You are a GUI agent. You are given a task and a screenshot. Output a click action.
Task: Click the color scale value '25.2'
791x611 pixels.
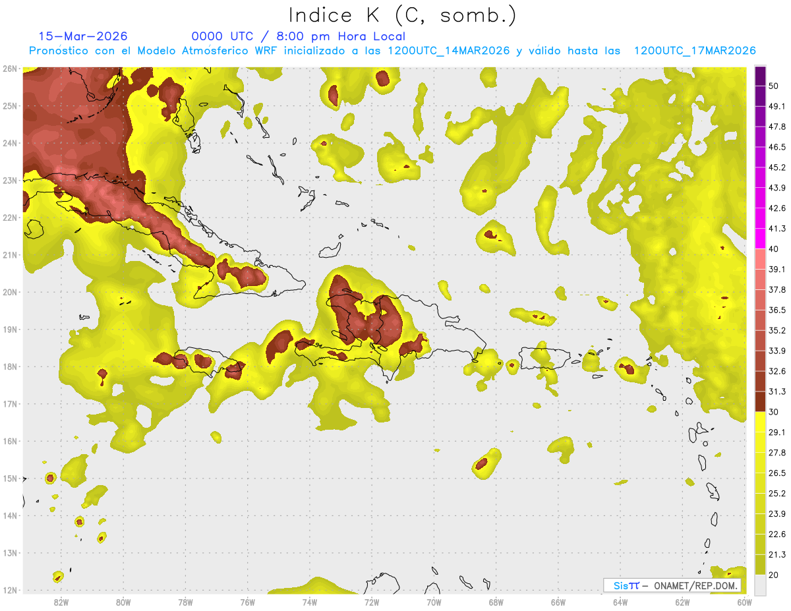[776, 493]
